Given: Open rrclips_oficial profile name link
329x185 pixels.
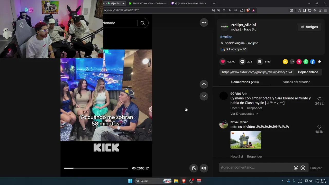Looking at the screenshot, I should [243, 25].
